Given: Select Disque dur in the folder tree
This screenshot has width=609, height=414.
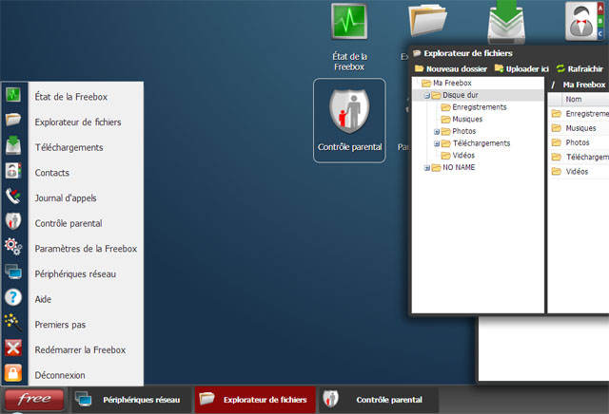Looking at the screenshot, I should (461, 95).
